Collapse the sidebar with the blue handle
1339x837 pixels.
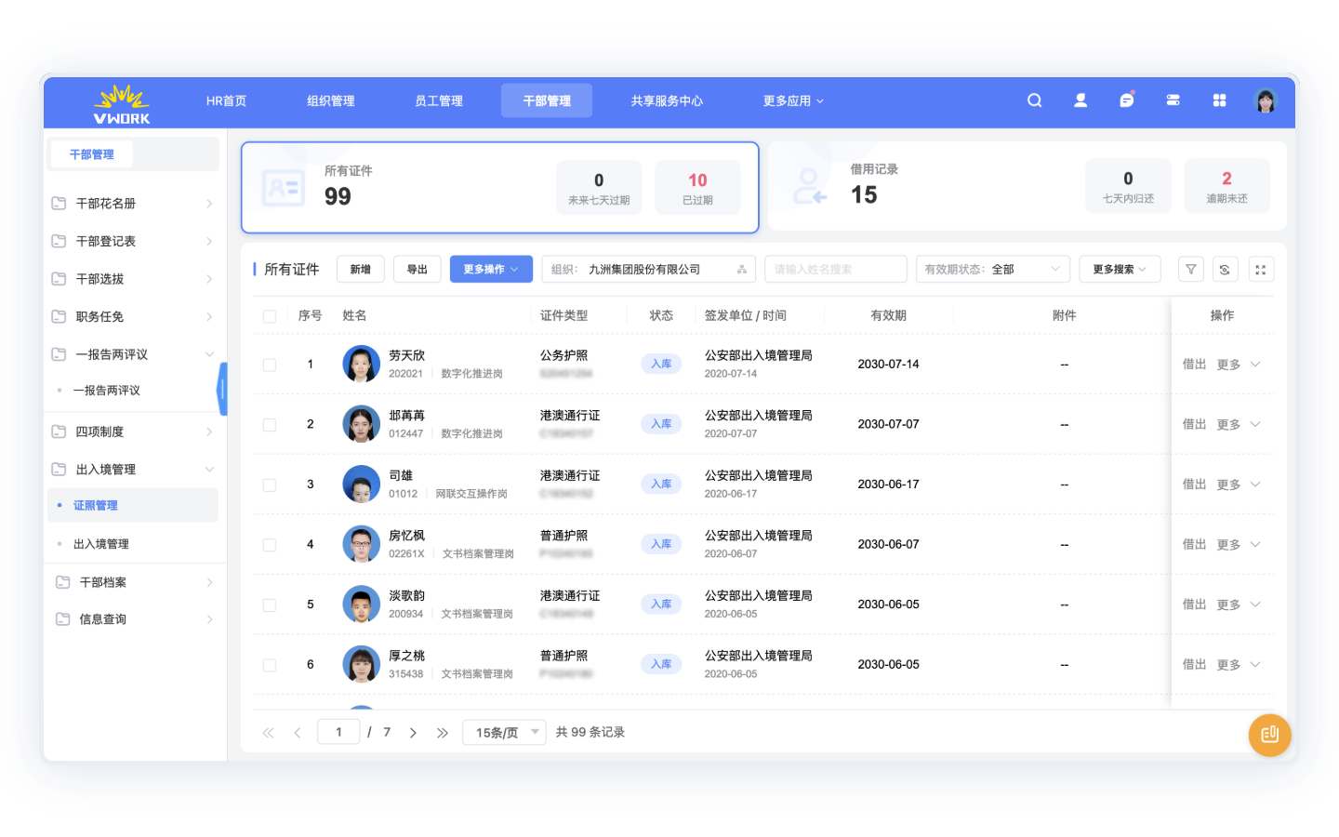coord(221,389)
